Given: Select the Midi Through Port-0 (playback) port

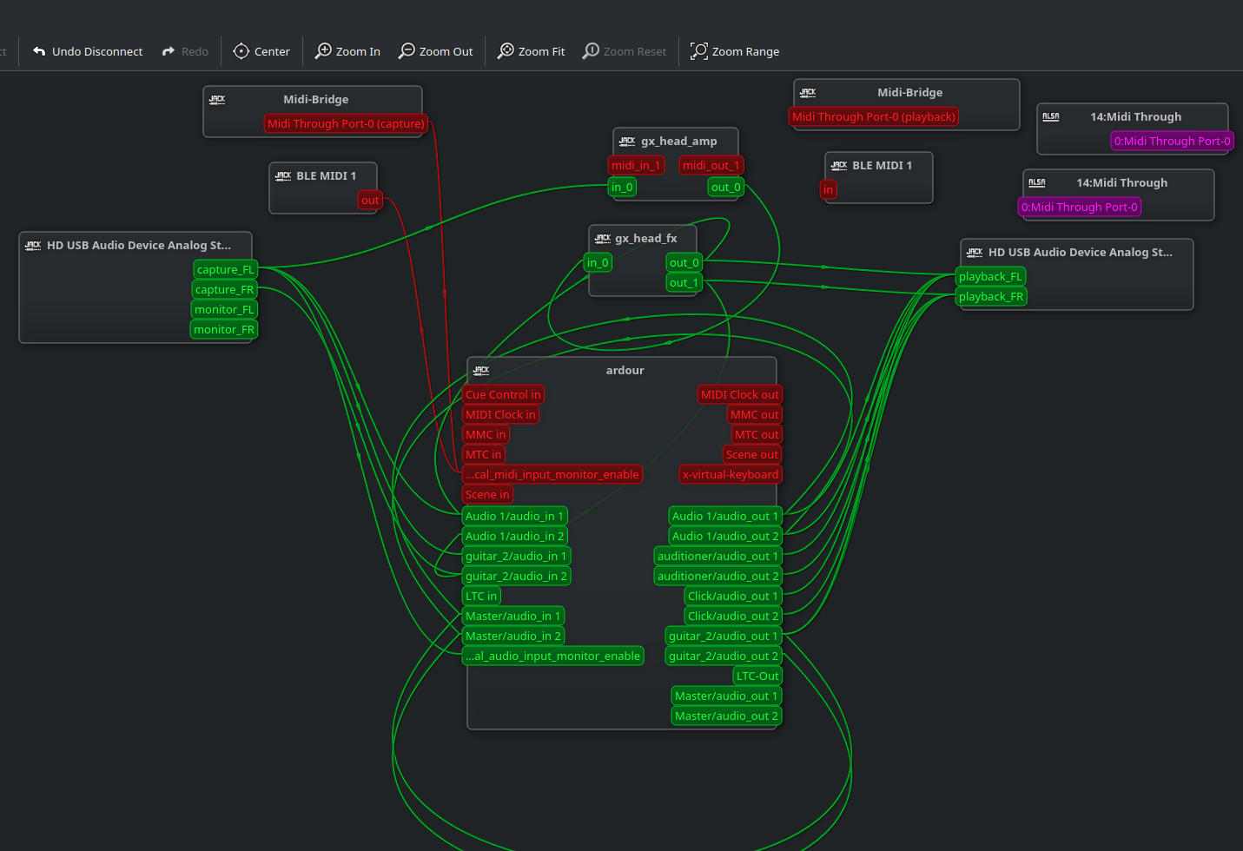Looking at the screenshot, I should [874, 116].
